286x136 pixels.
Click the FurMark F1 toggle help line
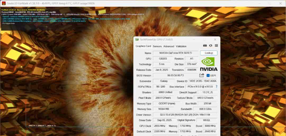[8, 23]
